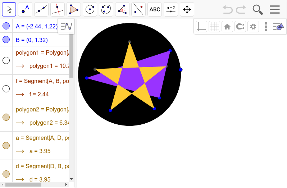Click the horizontal scrollbar thumb

click(23, 185)
